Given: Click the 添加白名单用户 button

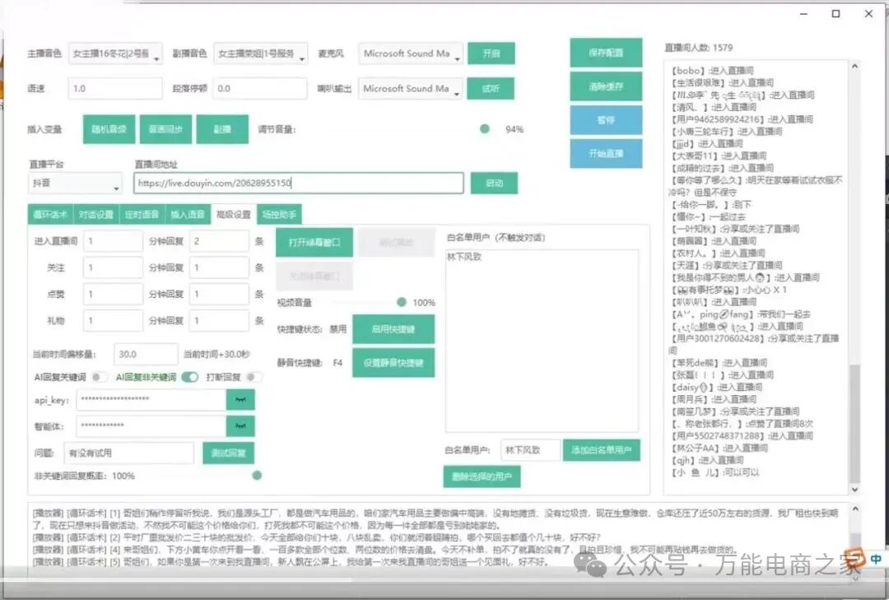Looking at the screenshot, I should pyautogui.click(x=601, y=449).
